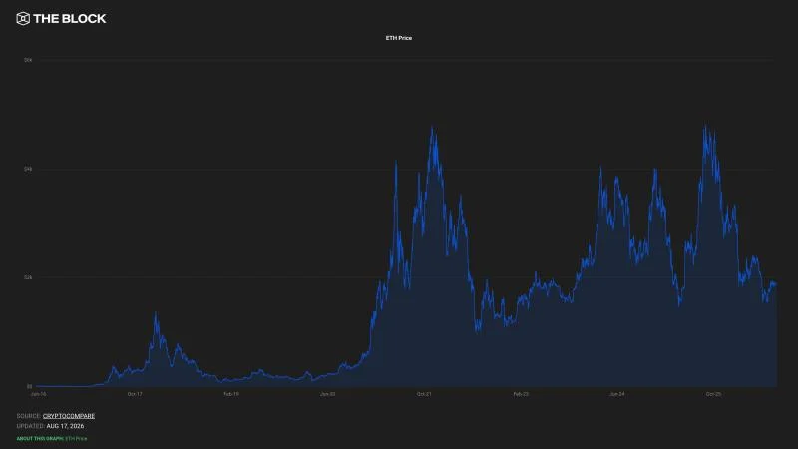Screen dimensions: 798x449
Task: Select the Oct-25 x-axis label
Action: tap(713, 394)
